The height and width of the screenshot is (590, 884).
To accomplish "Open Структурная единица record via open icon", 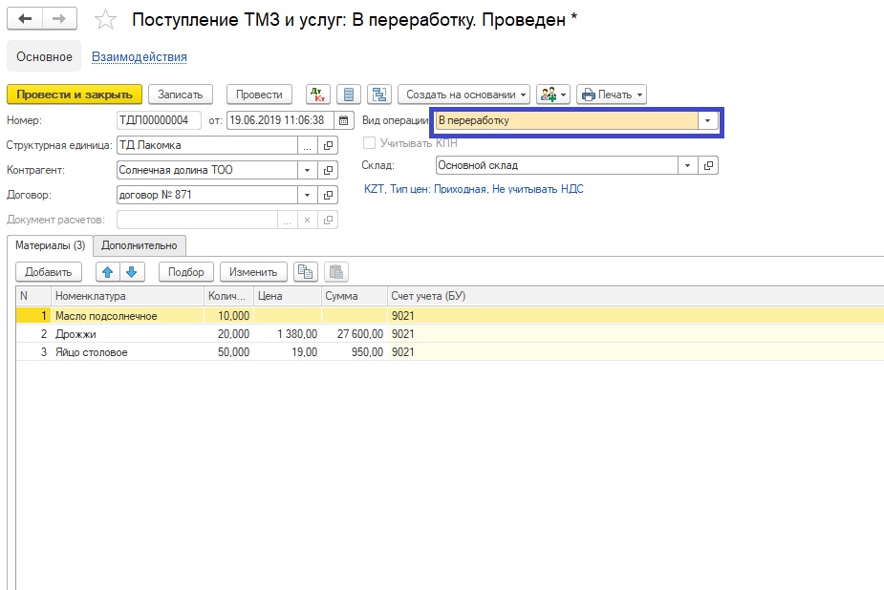I will pos(328,145).
